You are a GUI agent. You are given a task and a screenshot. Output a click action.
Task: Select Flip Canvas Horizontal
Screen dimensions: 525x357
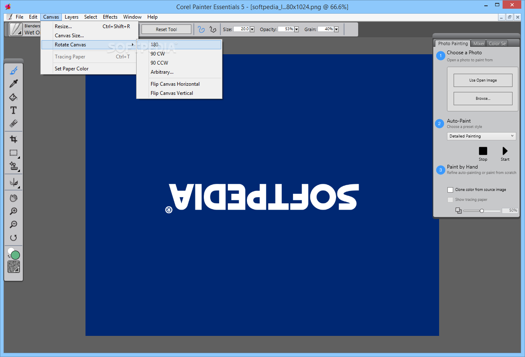click(x=179, y=84)
